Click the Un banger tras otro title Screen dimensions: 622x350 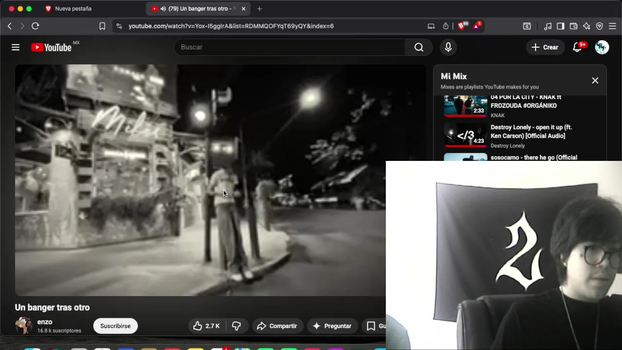pos(52,307)
